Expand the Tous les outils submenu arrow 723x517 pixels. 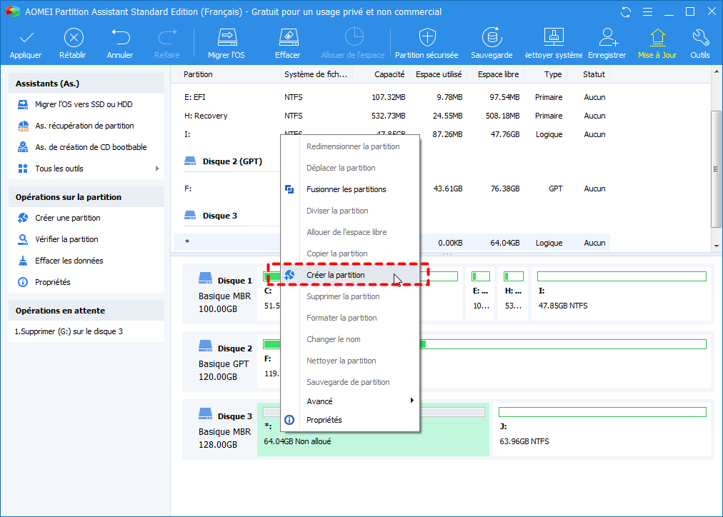pos(157,169)
